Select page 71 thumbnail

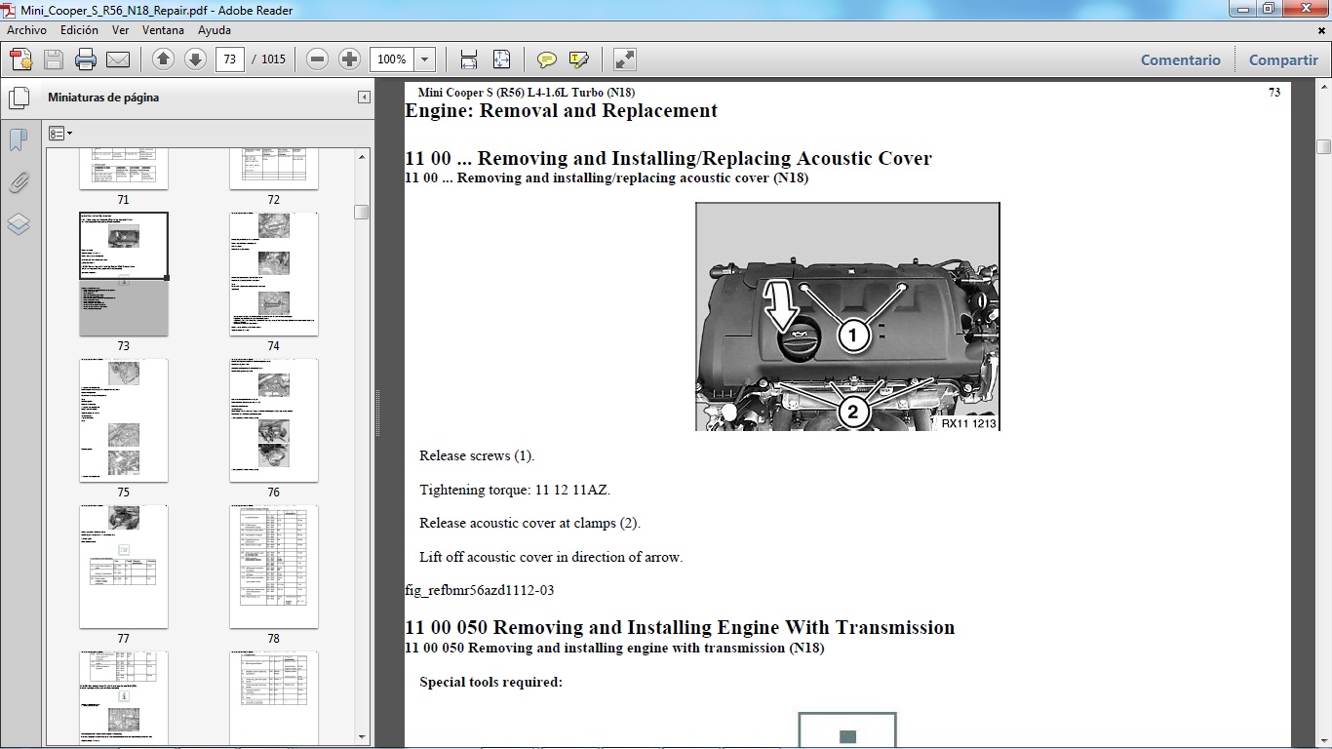pos(124,169)
